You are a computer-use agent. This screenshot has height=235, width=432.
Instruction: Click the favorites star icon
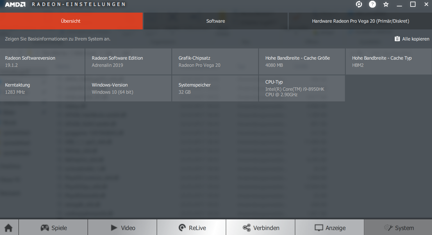[x=386, y=4]
